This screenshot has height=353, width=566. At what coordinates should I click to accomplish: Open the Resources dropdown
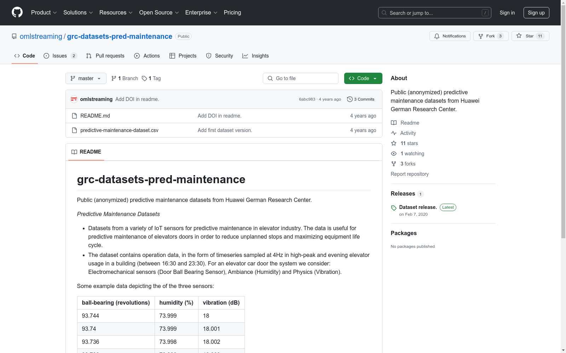pos(116,13)
